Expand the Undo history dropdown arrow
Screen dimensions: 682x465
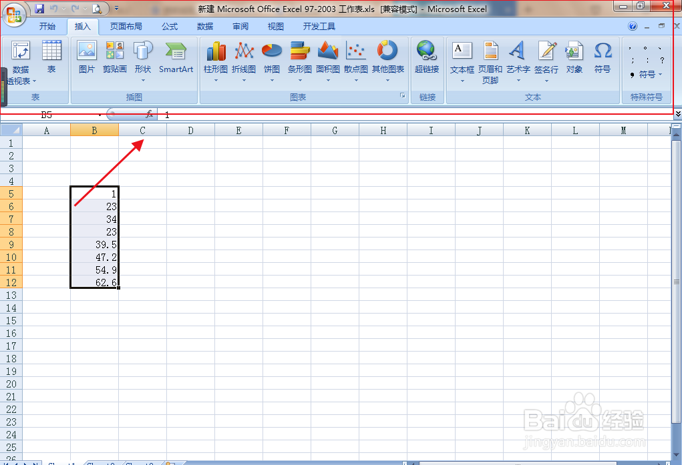click(63, 8)
